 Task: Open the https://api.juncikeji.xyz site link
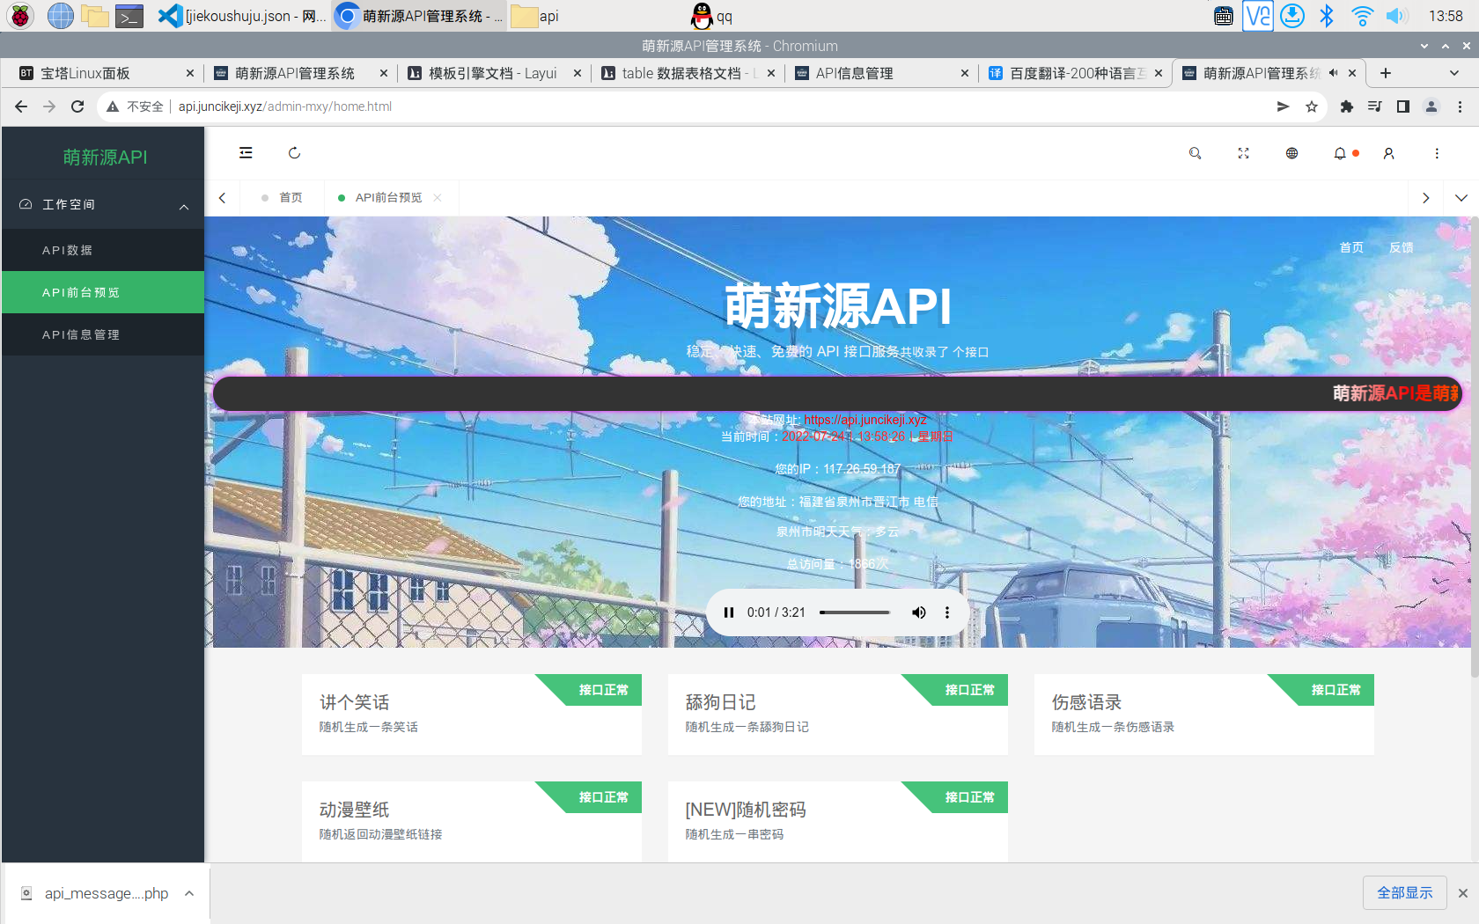(865, 420)
